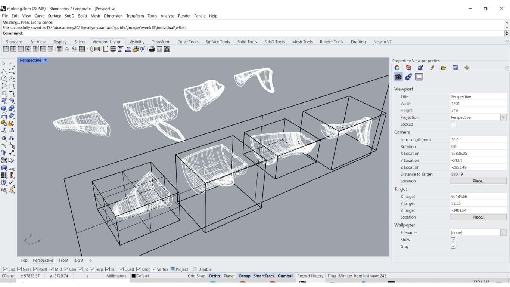
Task: Click the black Default layer color swatch
Action: pyautogui.click(x=133, y=276)
